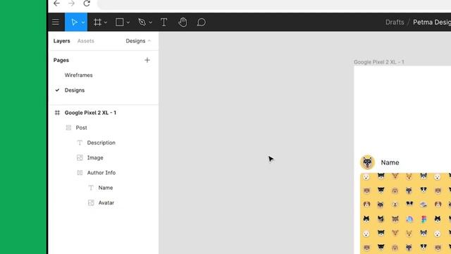Select the Rectangle shape tool
The image size is (451, 254).
click(119, 22)
